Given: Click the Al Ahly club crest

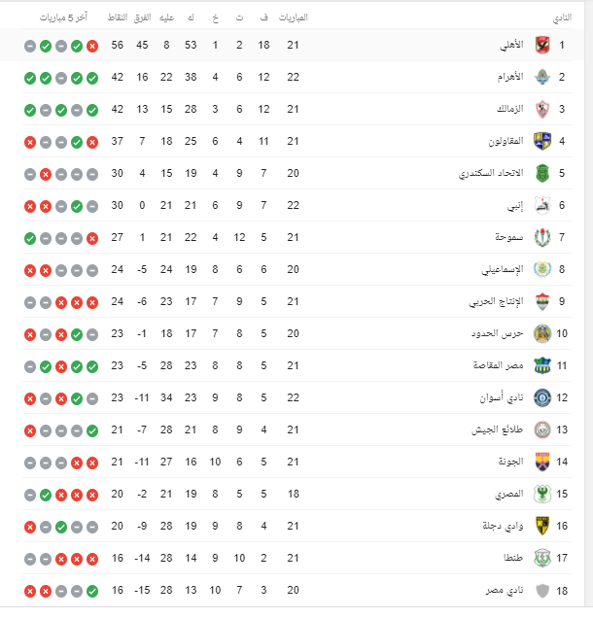Looking at the screenshot, I should 542,45.
